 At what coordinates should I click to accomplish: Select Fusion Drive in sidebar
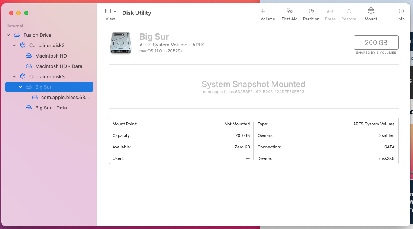(x=37, y=35)
